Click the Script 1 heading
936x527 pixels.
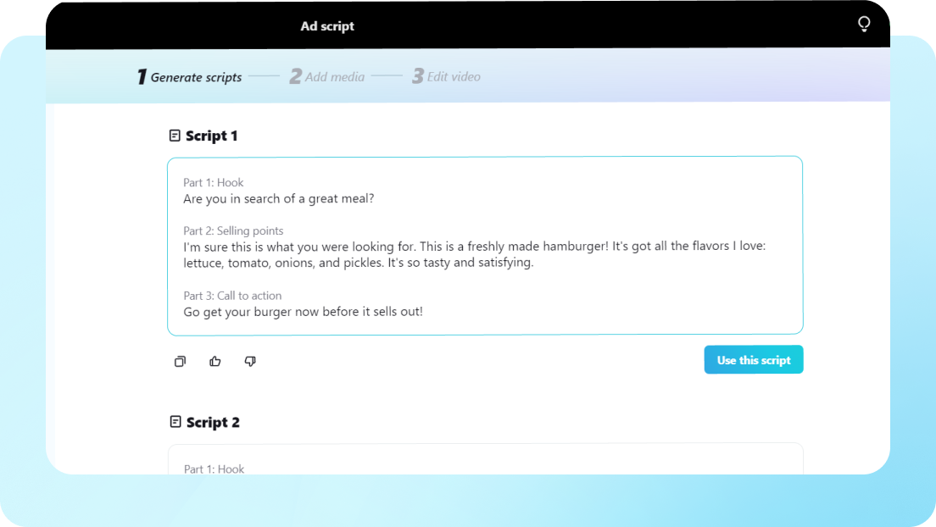point(211,136)
